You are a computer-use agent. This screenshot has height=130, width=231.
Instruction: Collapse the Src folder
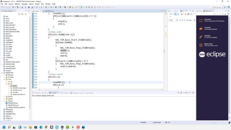point(6,84)
